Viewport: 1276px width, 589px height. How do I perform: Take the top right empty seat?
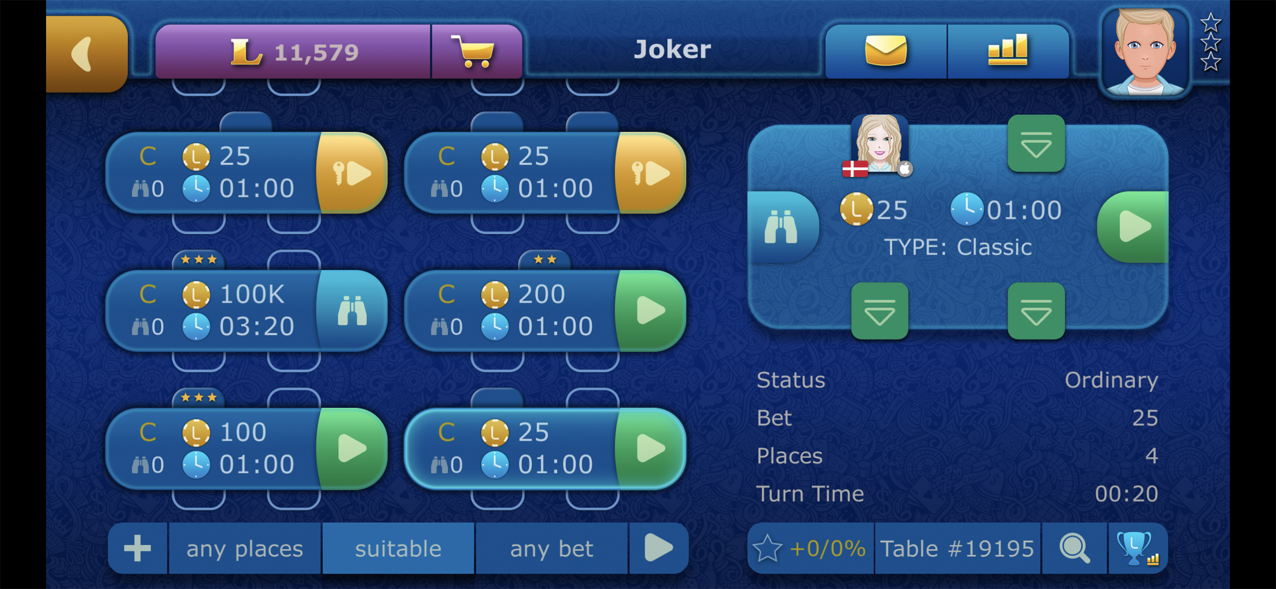1036,144
